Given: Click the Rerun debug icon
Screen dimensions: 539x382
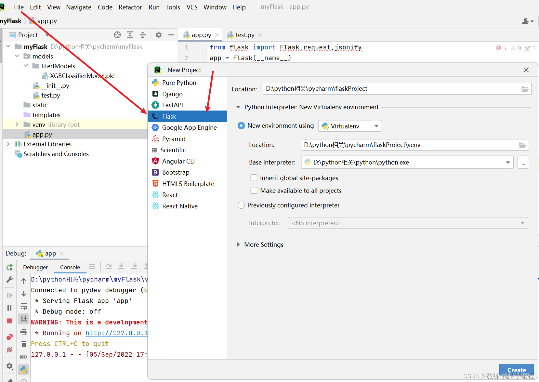Looking at the screenshot, I should (9, 267).
